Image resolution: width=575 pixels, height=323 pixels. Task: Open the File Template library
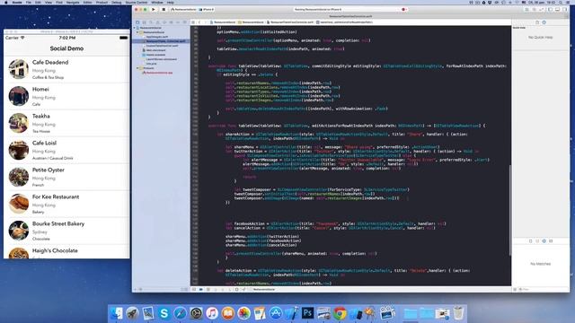tap(531, 241)
